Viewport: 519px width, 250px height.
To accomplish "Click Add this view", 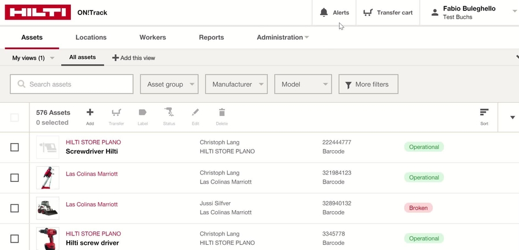I will (x=134, y=58).
